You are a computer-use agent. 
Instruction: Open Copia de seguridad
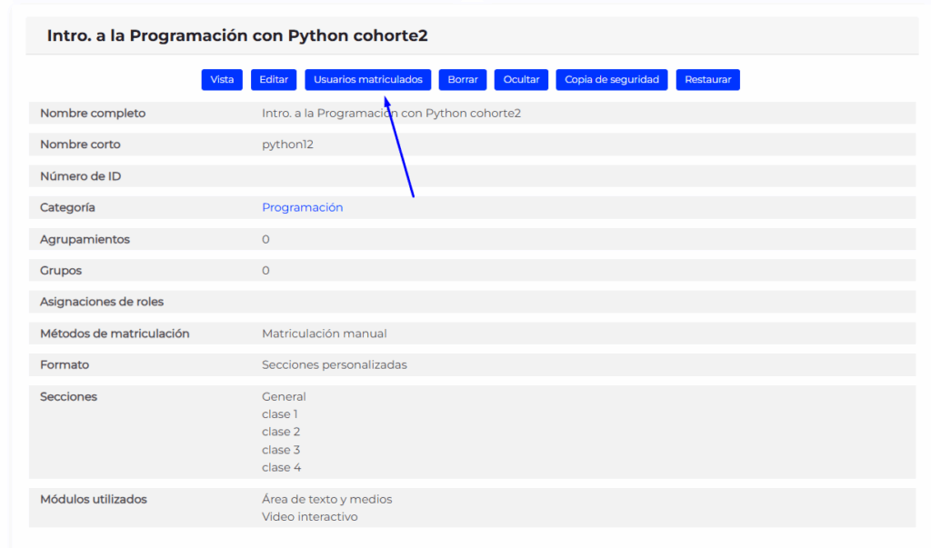(x=611, y=80)
